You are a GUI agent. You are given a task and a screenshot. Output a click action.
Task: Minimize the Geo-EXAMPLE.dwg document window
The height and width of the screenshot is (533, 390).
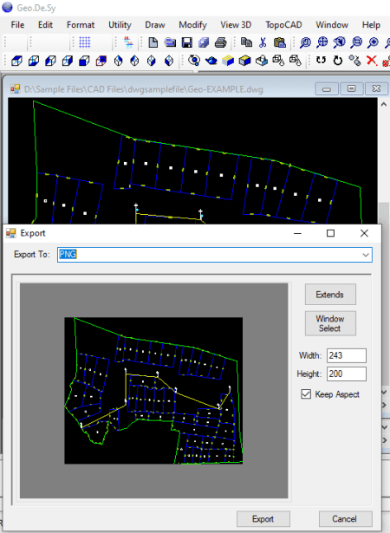pos(327,89)
